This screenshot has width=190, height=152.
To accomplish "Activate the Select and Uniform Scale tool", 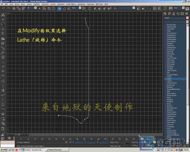I will click(69, 8).
